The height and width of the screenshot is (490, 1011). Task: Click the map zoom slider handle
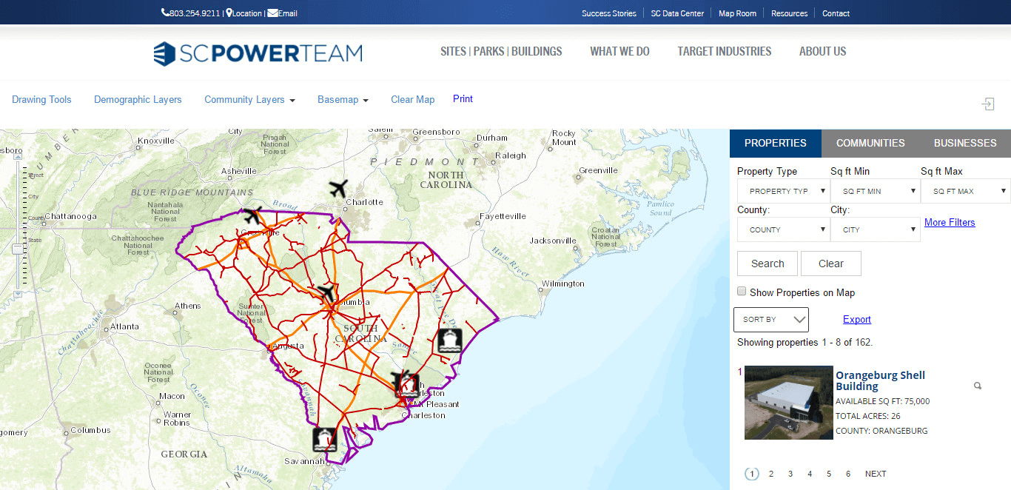(18, 249)
